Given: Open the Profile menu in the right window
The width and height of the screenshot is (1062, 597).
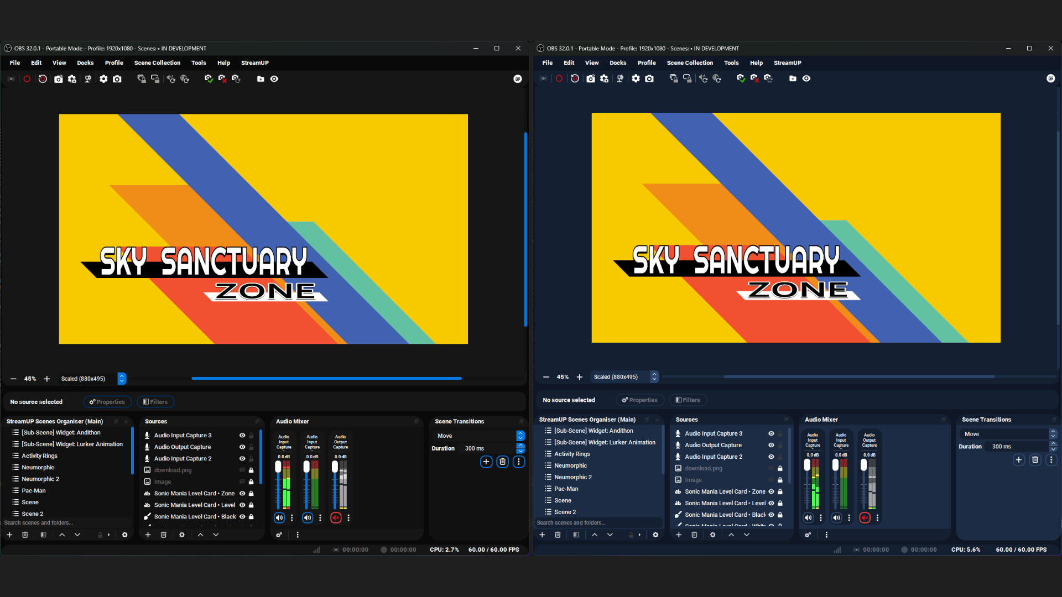Looking at the screenshot, I should coord(647,63).
